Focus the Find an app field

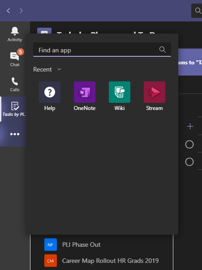[x=102, y=50]
